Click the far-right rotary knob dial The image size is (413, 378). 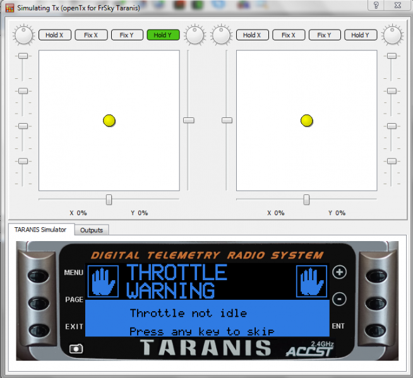[392, 35]
